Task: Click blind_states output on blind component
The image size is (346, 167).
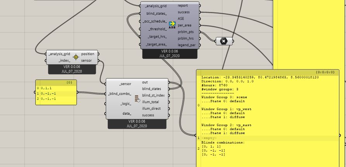Action: click(x=151, y=89)
